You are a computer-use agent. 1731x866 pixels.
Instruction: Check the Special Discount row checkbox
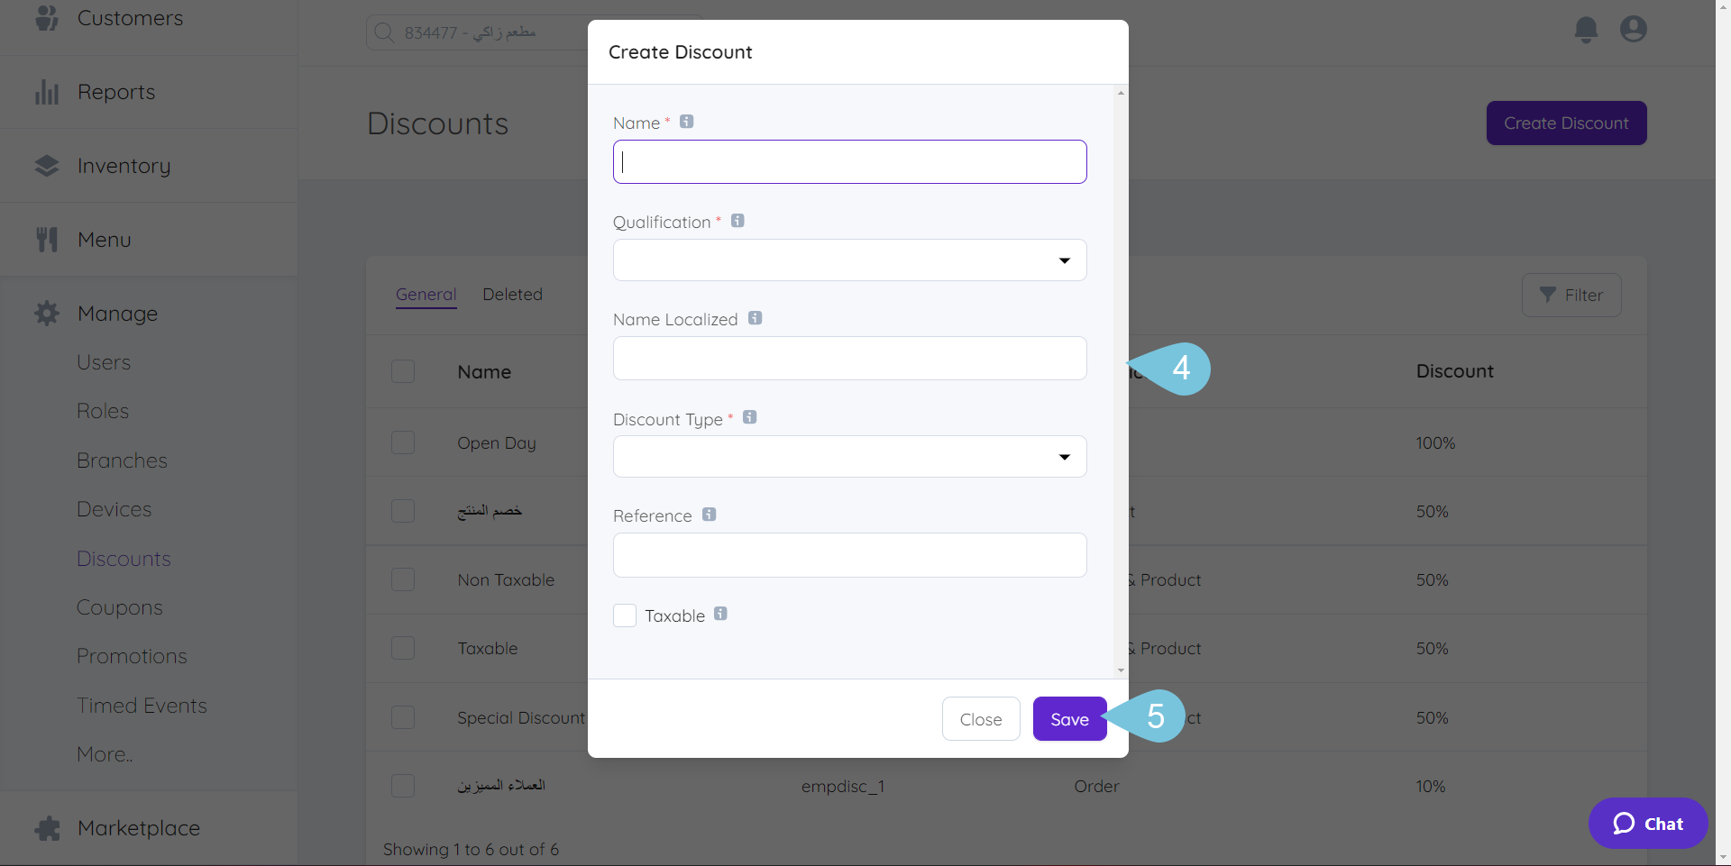(403, 717)
